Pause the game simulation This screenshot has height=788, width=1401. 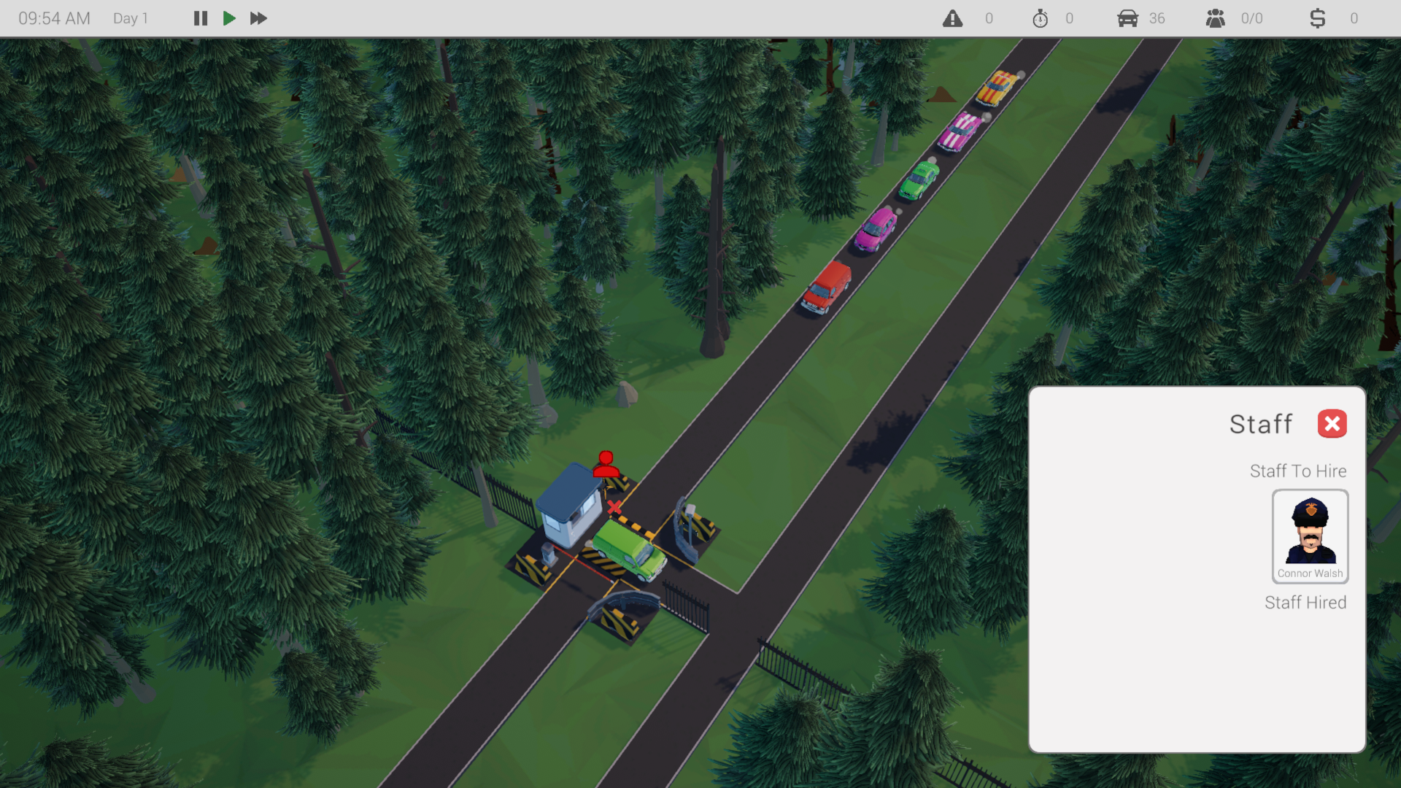[x=200, y=18]
